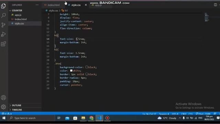This screenshot has width=220, height=124.
Task: Open Task View on taskbar
Action: pyautogui.click(x=59, y=118)
